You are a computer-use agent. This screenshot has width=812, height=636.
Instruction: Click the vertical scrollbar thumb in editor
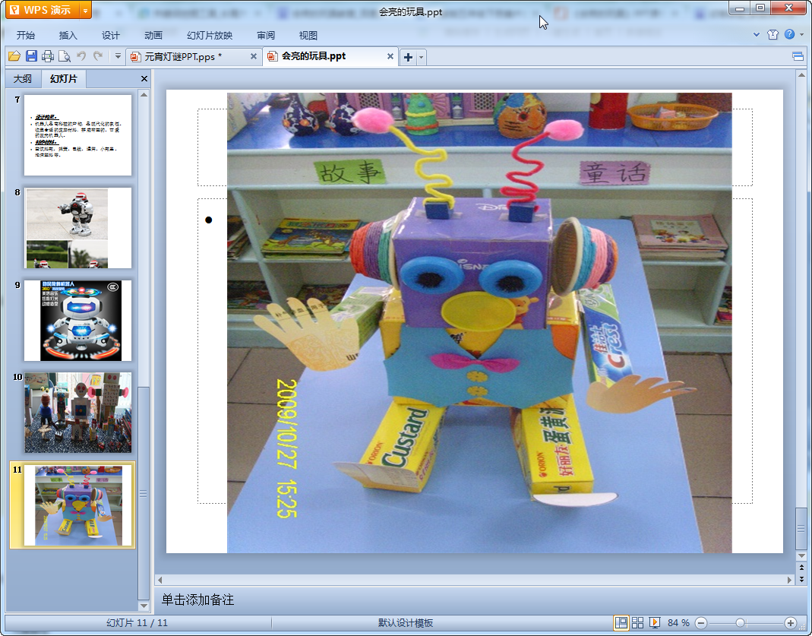point(801,528)
